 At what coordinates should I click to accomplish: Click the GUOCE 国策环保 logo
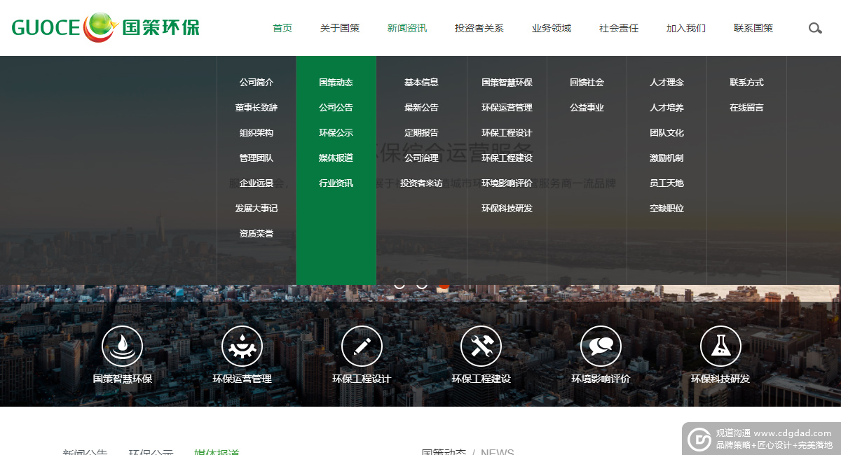point(106,28)
